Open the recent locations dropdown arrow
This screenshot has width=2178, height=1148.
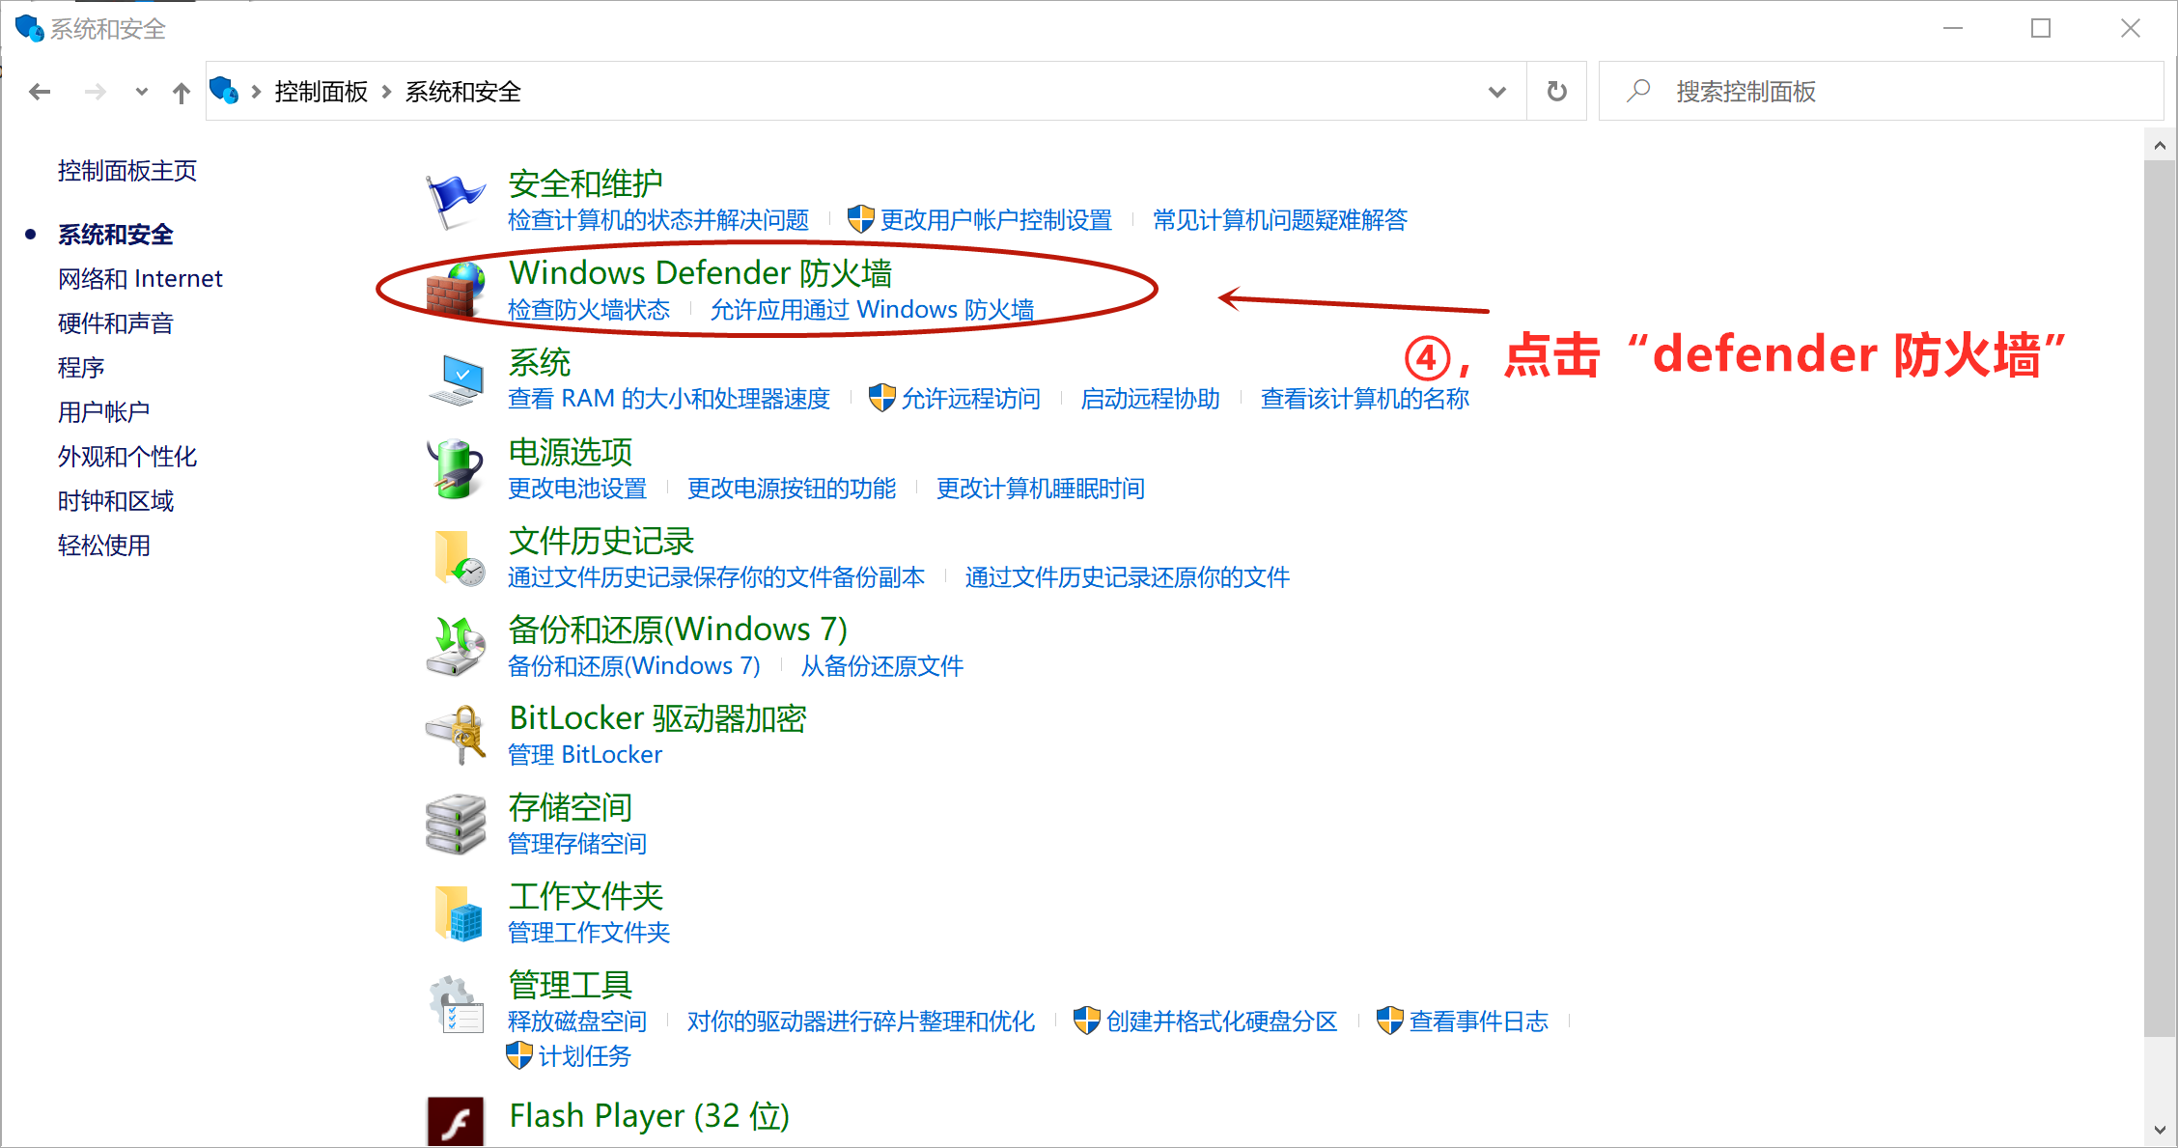(142, 92)
